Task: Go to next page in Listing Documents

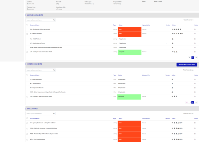Action: point(196,57)
